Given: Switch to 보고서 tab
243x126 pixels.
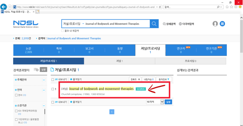Looking at the screenshot, I should [x=89, y=50].
